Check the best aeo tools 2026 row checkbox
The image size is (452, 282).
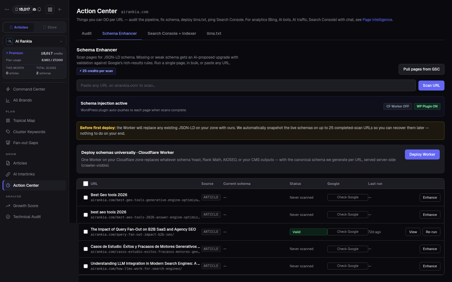86,215
